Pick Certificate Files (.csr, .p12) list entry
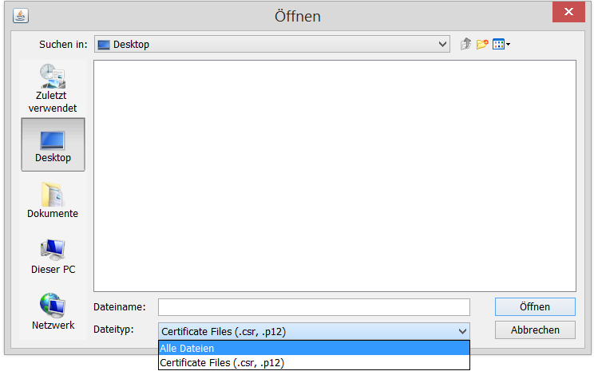The height and width of the screenshot is (375, 594). (314, 362)
